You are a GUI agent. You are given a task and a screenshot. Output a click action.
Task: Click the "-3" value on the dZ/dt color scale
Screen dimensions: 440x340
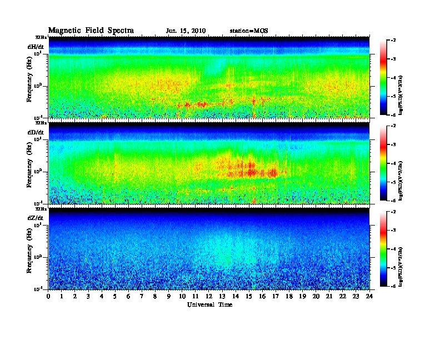[393, 231]
